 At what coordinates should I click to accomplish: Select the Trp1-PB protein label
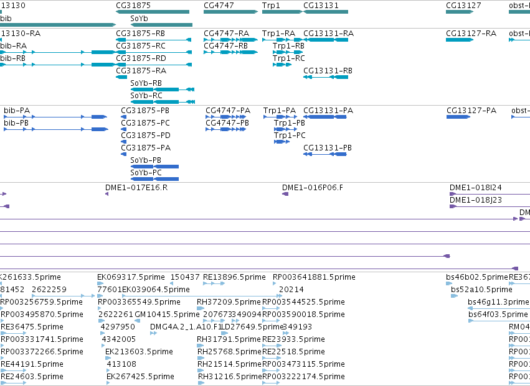pyautogui.click(x=290, y=123)
